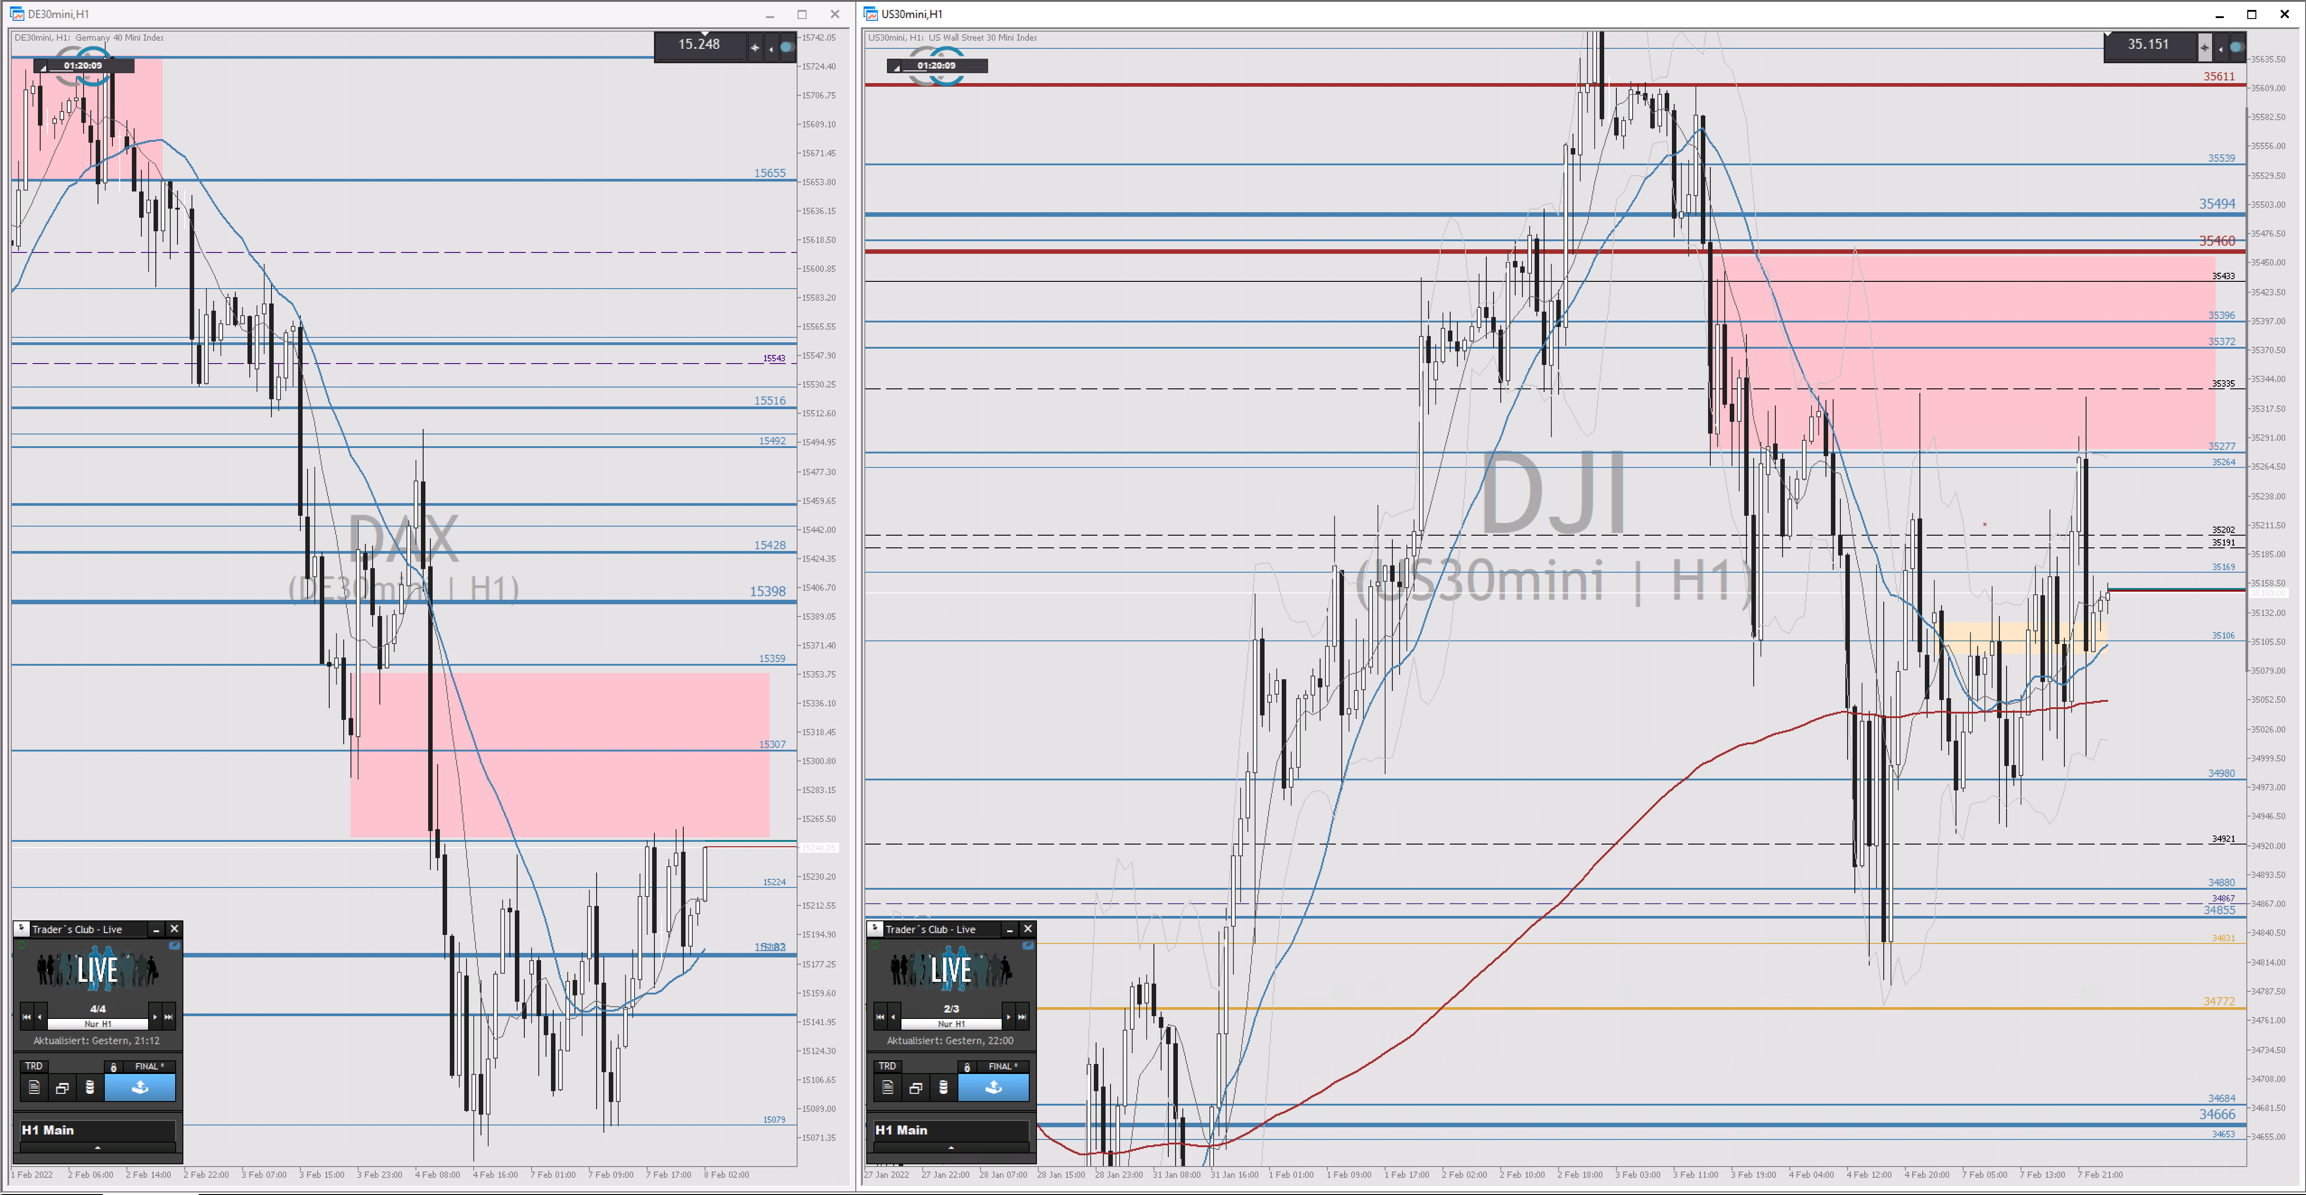Select the red 35460 level label on DJI chart

tap(2217, 241)
